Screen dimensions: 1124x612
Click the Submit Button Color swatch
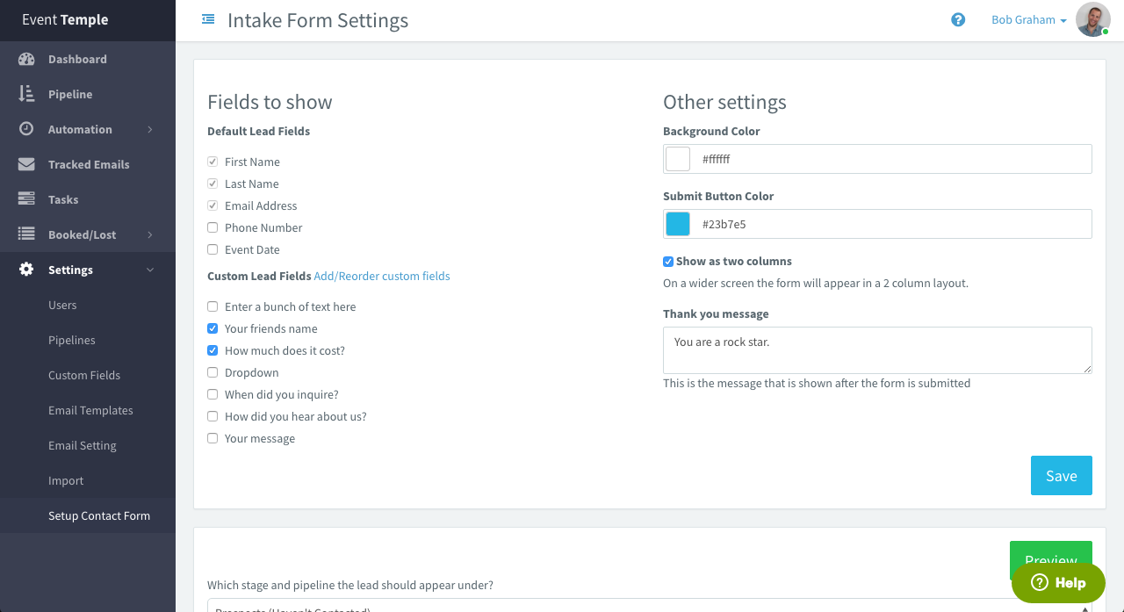click(x=678, y=224)
